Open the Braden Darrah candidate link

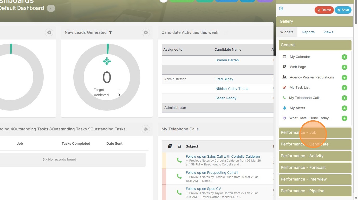click(x=227, y=60)
